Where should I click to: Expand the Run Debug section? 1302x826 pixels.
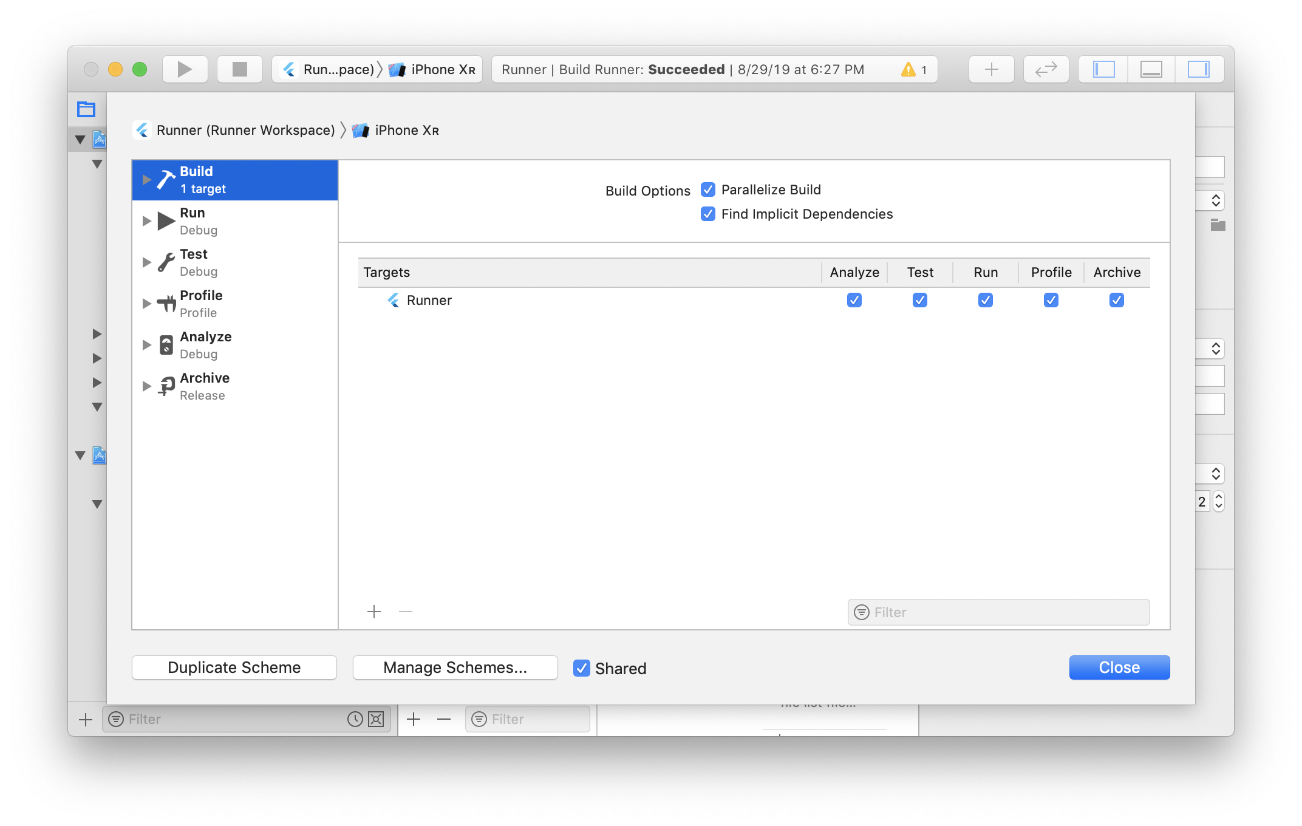tap(146, 220)
